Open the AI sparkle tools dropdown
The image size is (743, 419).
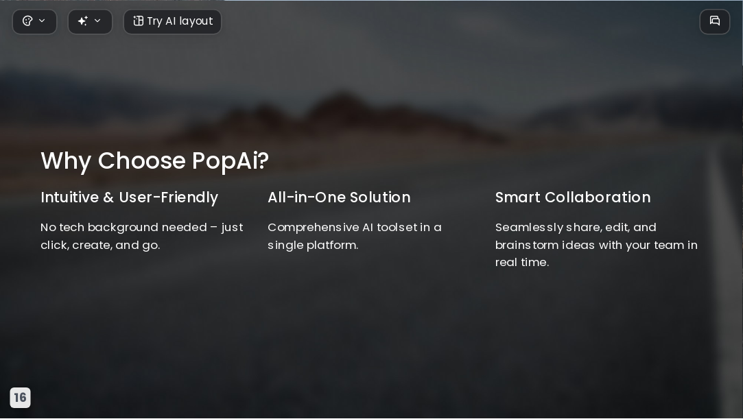(90, 21)
